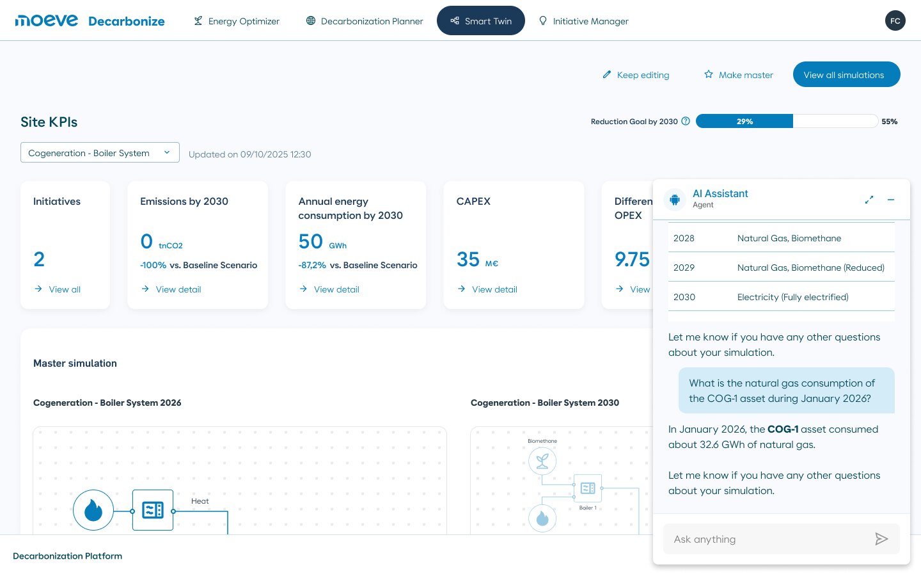Screen dimensions: 921x576
Task: Click the Moeve Decarbonize logo
Action: [x=90, y=20]
